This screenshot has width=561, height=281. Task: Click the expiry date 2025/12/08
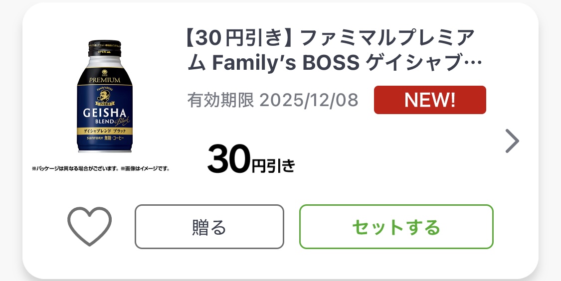[x=309, y=100]
